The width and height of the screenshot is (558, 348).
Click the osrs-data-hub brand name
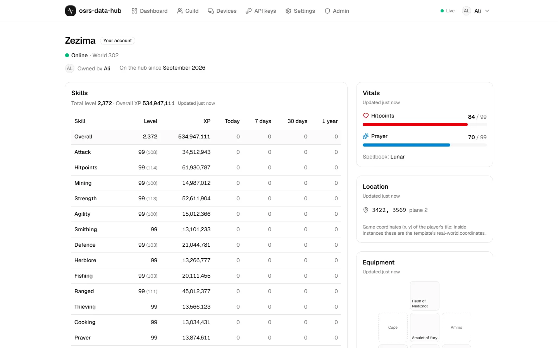coord(100,11)
